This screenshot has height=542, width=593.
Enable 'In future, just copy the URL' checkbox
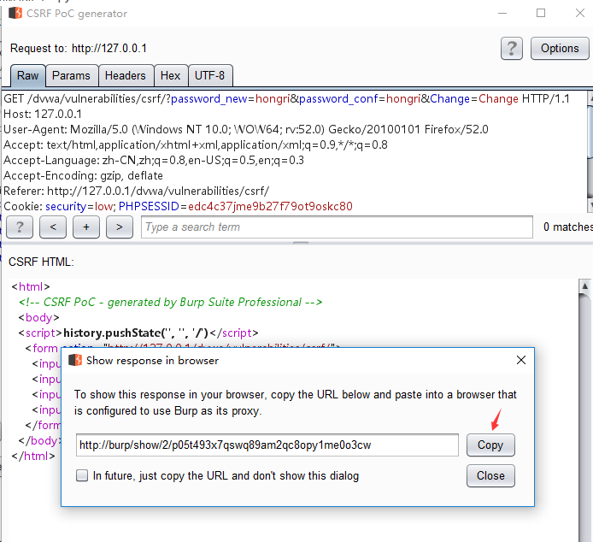coord(82,475)
